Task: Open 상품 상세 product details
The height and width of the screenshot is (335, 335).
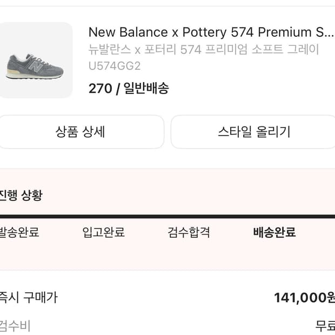Action: coord(80,131)
